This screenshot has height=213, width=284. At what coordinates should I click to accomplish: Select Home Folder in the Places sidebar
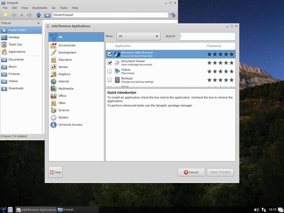coord(21,30)
